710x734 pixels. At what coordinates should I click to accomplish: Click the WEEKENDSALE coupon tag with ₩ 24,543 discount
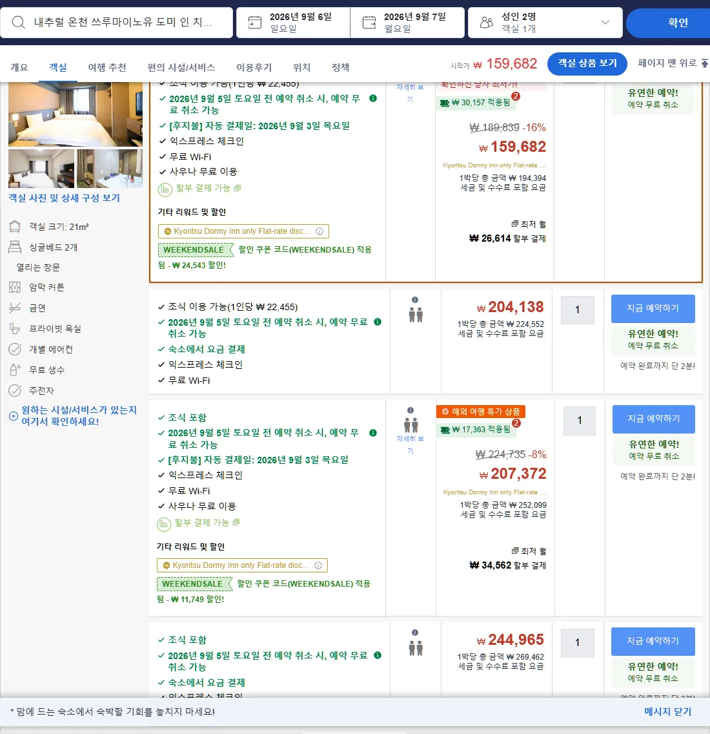(196, 250)
